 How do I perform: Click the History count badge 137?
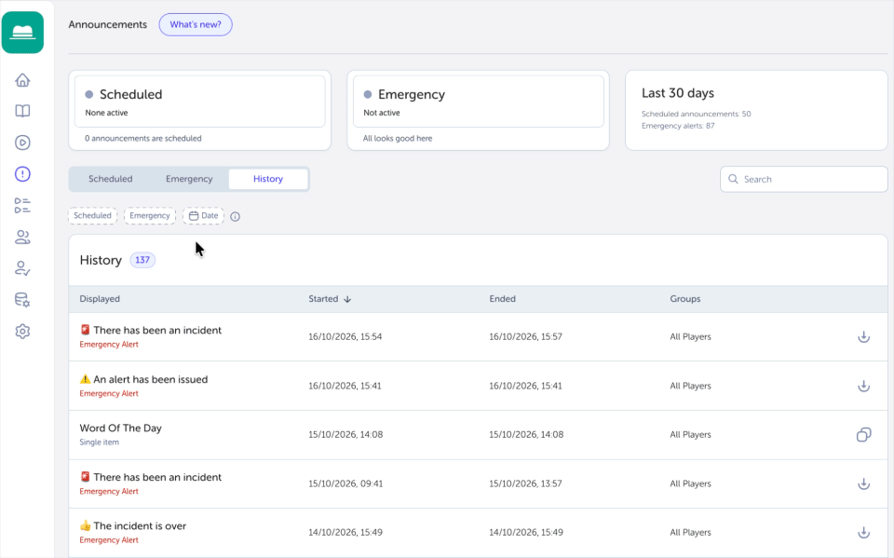tap(142, 260)
